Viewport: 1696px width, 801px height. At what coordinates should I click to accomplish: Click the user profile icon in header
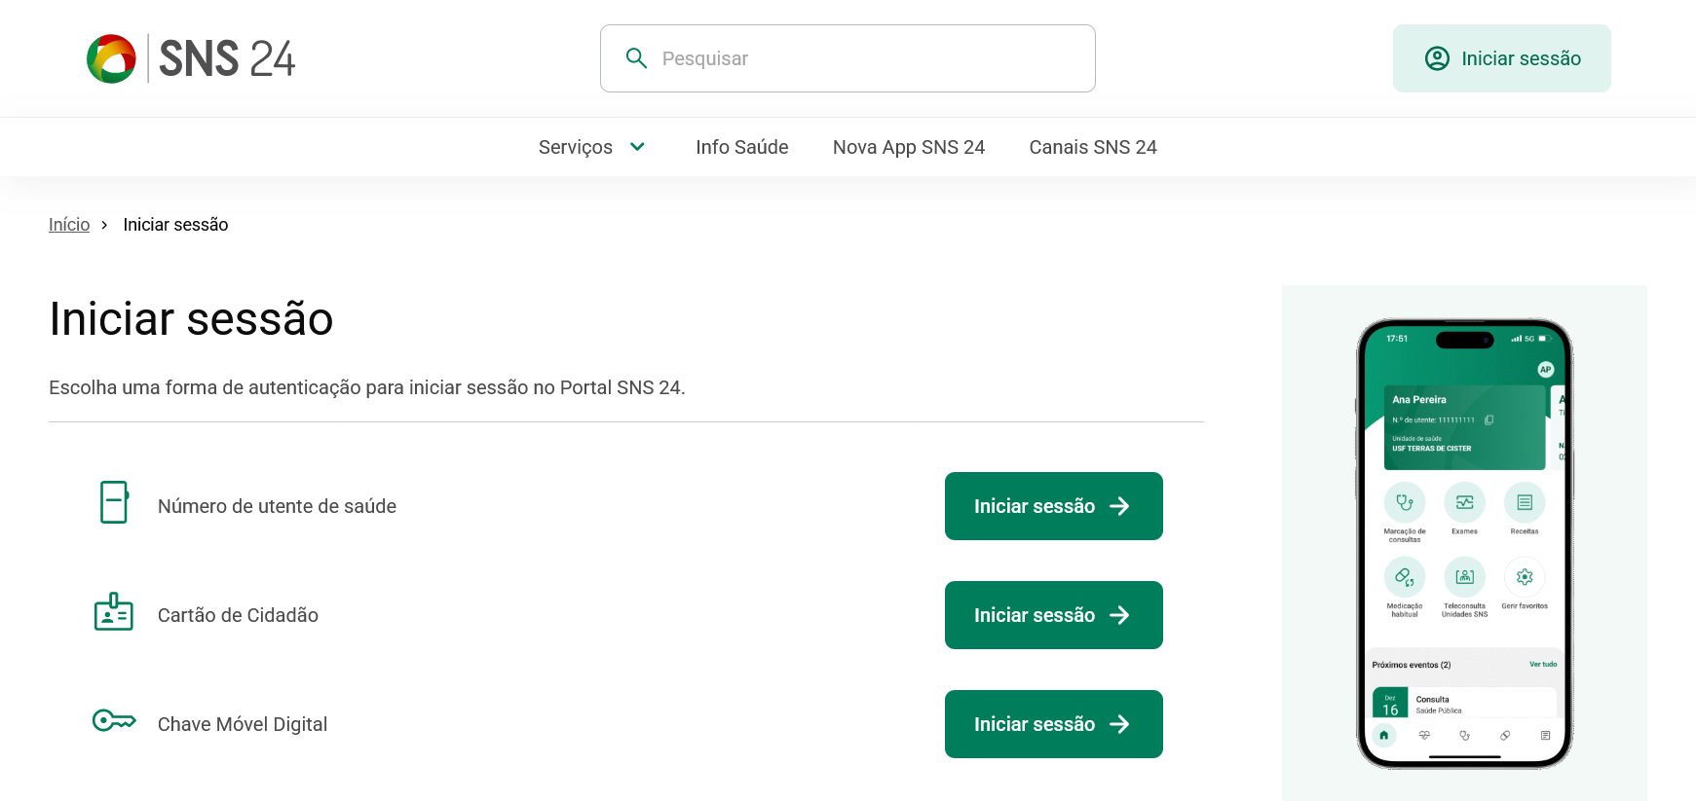click(x=1437, y=58)
